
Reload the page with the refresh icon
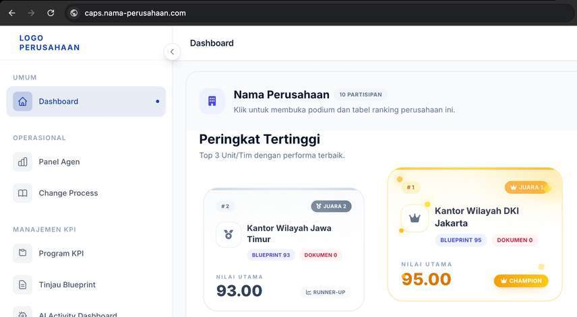[51, 13]
